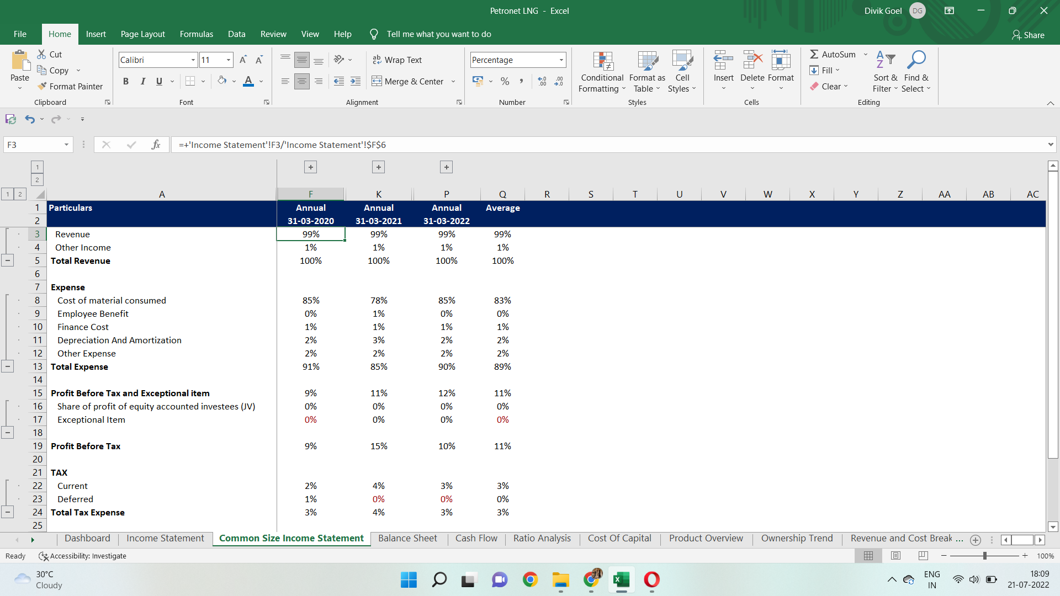Click Increase Decimal icon
1060x596 pixels.
click(542, 81)
